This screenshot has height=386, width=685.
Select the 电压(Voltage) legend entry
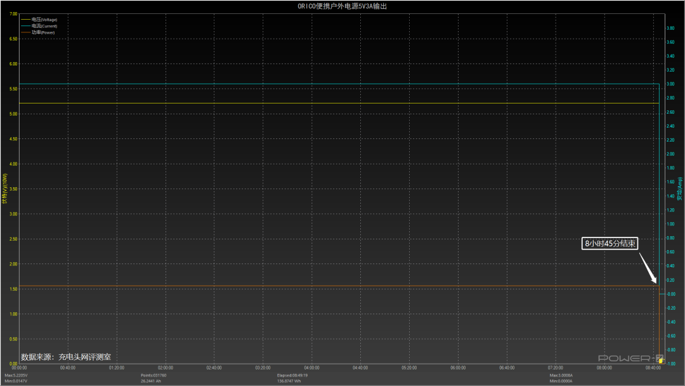click(39, 20)
